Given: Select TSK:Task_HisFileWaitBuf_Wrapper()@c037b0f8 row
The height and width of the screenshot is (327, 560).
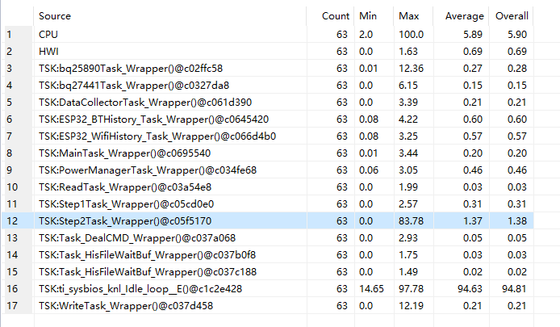Looking at the screenshot, I should pos(270,255).
